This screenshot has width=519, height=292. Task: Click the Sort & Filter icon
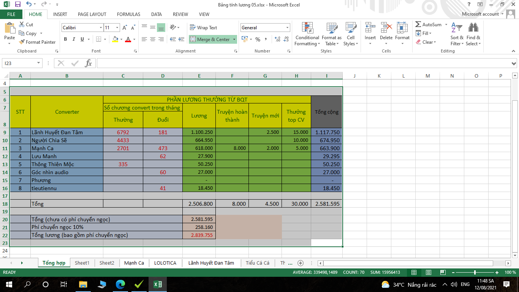tap(456, 29)
